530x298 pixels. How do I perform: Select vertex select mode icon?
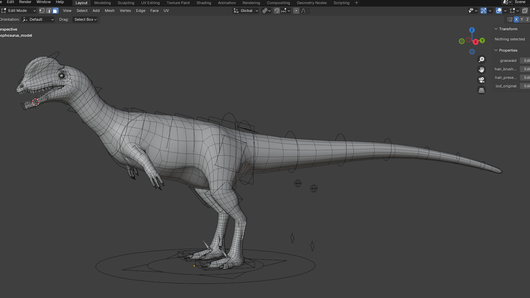[42, 11]
